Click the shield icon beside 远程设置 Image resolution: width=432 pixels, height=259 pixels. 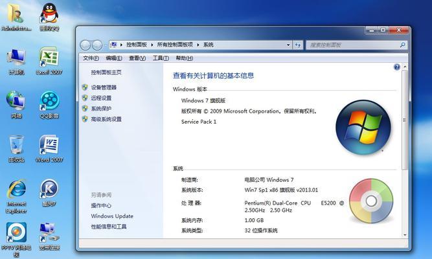[x=85, y=98]
